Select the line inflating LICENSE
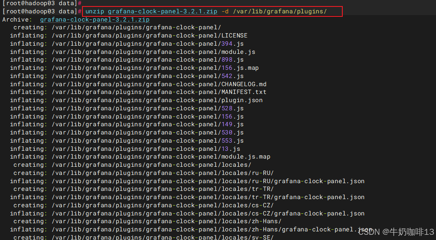The image size is (436, 240). (129, 35)
